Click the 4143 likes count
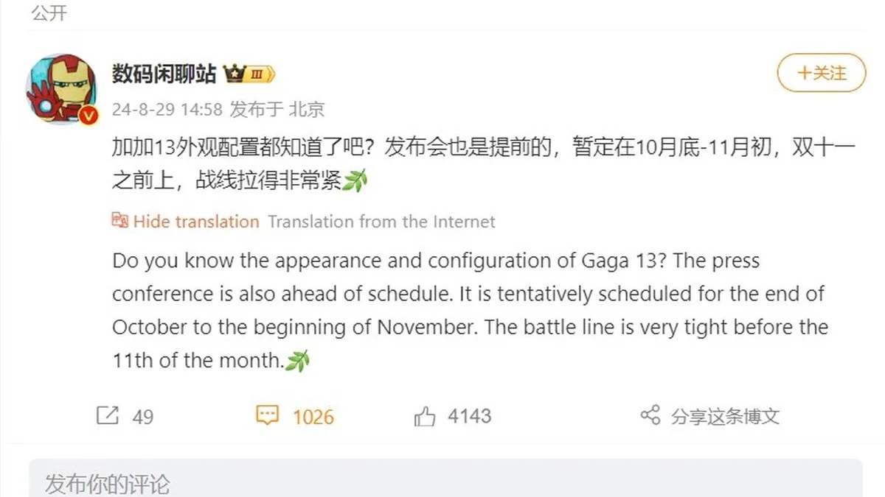 (469, 417)
